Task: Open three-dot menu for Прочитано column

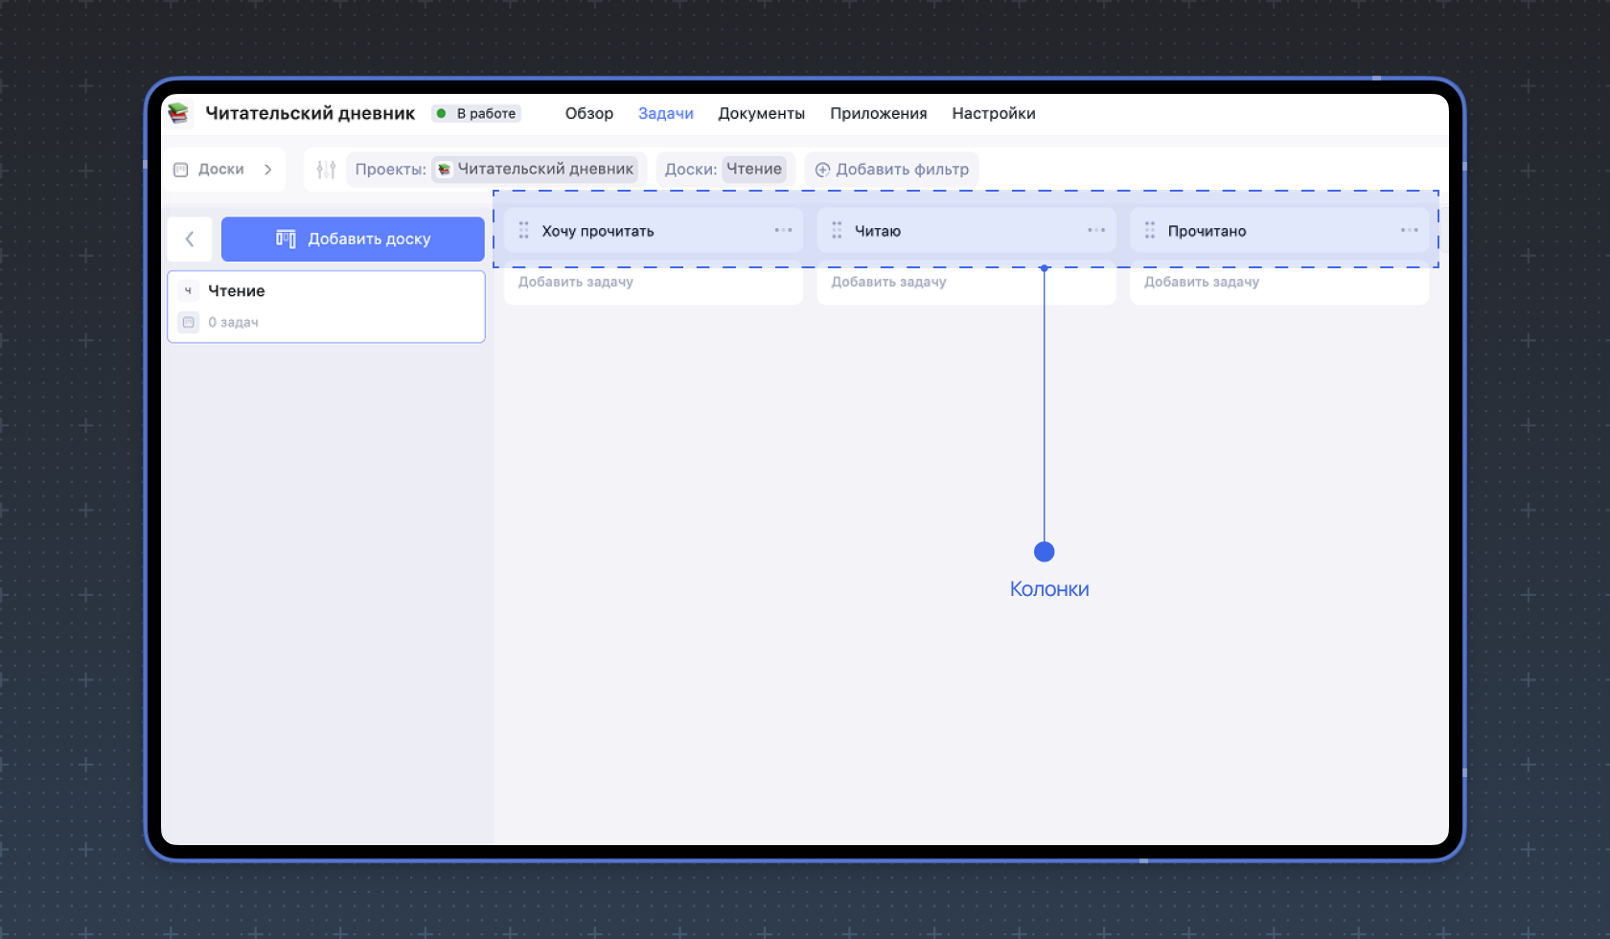Action: point(1409,230)
